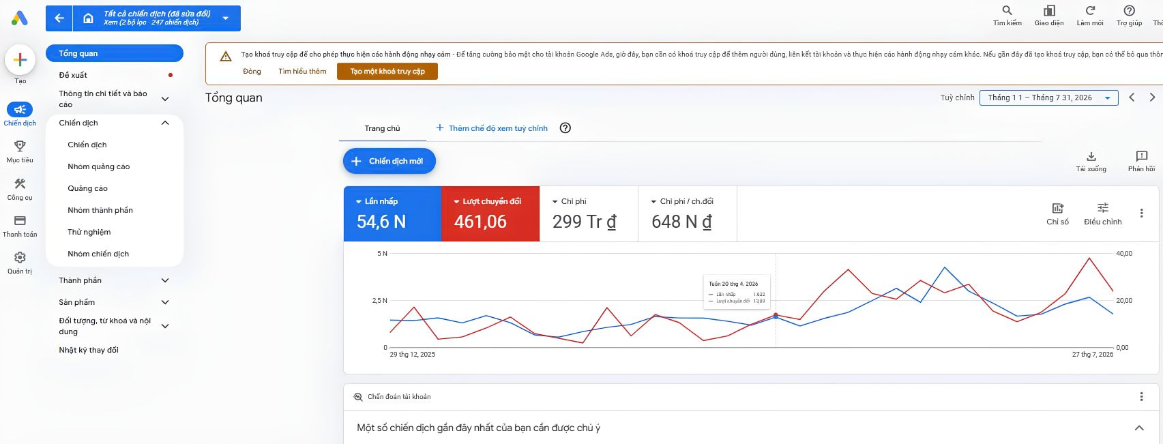Click the Chiến dịch mới button
Image resolution: width=1163 pixels, height=444 pixels.
point(389,161)
